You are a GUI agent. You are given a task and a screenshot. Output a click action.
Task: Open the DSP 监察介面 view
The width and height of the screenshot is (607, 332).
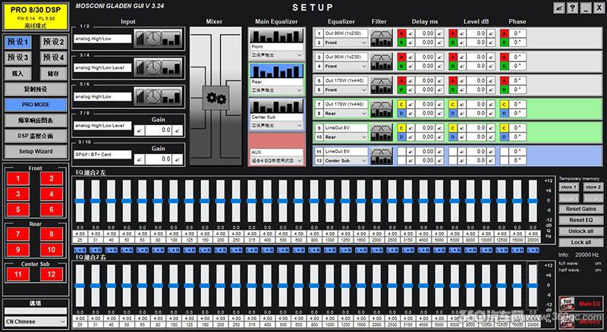[36, 136]
